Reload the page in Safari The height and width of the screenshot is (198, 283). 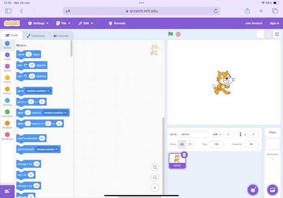(216, 11)
